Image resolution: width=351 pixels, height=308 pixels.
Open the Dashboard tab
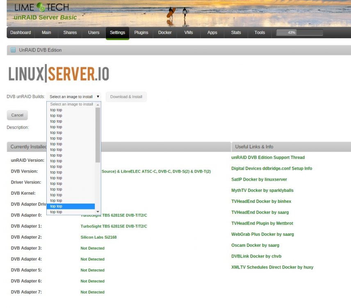(x=21, y=32)
